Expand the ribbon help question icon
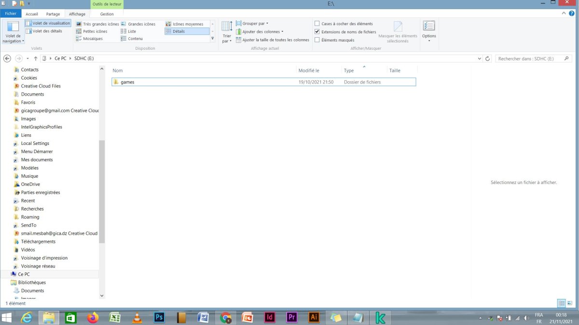Image resolution: width=579 pixels, height=325 pixels. tap(571, 14)
